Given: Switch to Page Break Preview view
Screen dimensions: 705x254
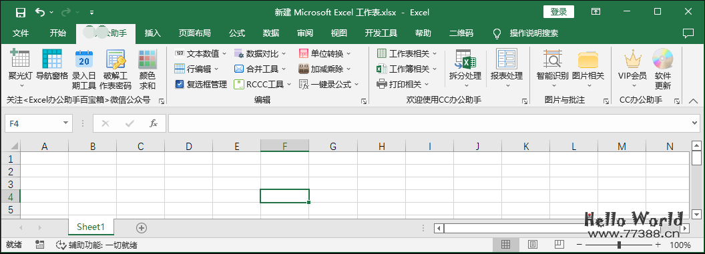Looking at the screenshot, I should [559, 245].
